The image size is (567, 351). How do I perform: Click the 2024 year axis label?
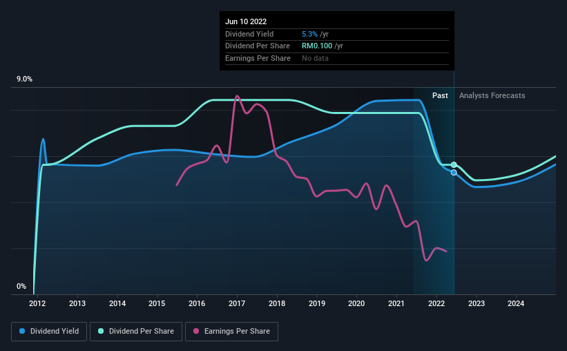pyautogui.click(x=516, y=303)
